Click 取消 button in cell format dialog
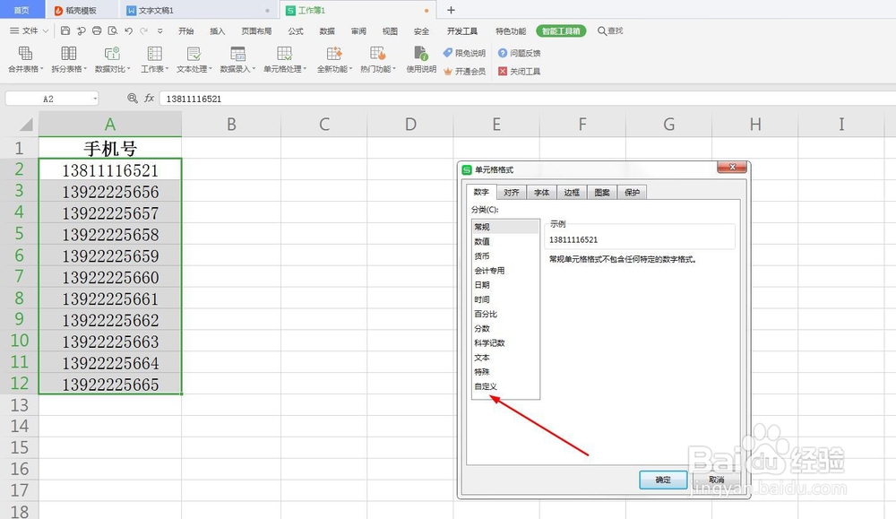 [717, 480]
